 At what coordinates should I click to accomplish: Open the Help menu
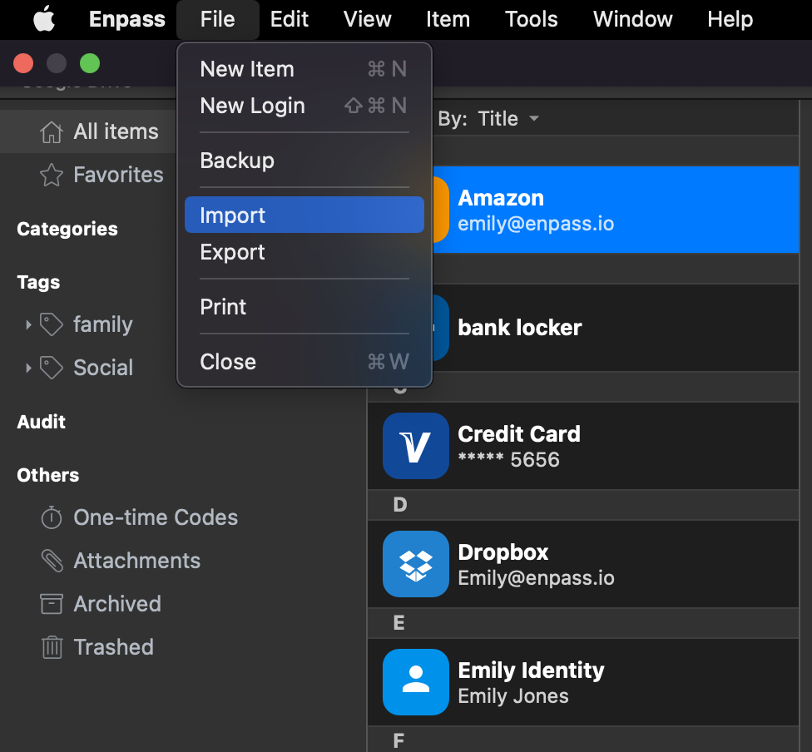tap(730, 19)
